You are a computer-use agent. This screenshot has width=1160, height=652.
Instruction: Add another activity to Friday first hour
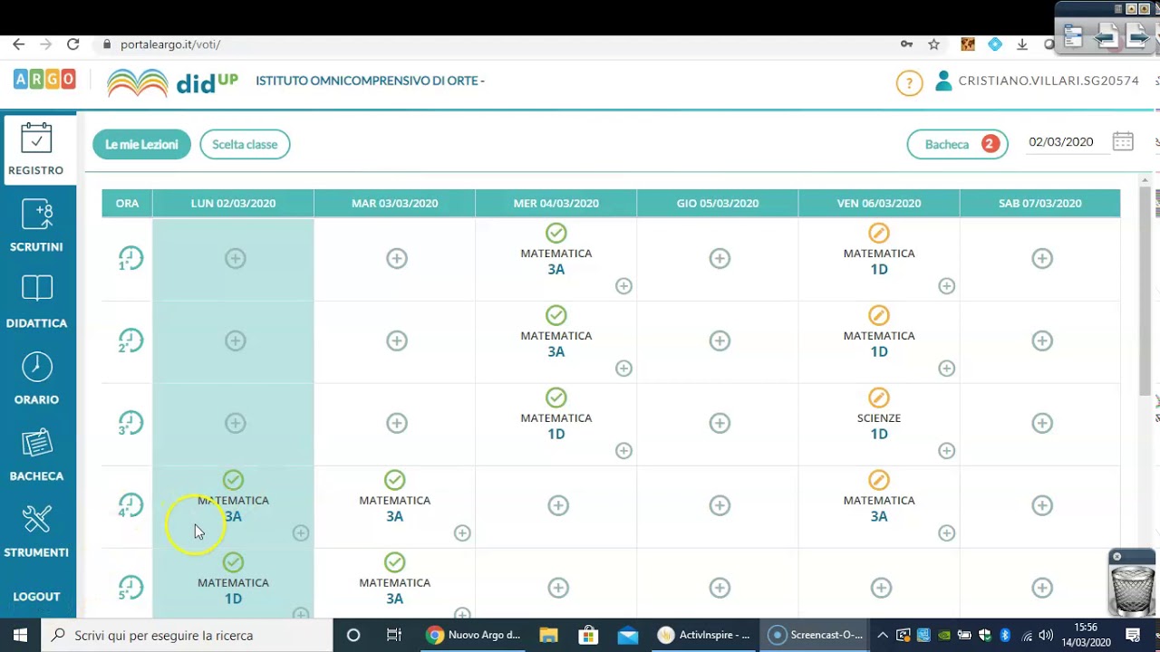click(946, 286)
